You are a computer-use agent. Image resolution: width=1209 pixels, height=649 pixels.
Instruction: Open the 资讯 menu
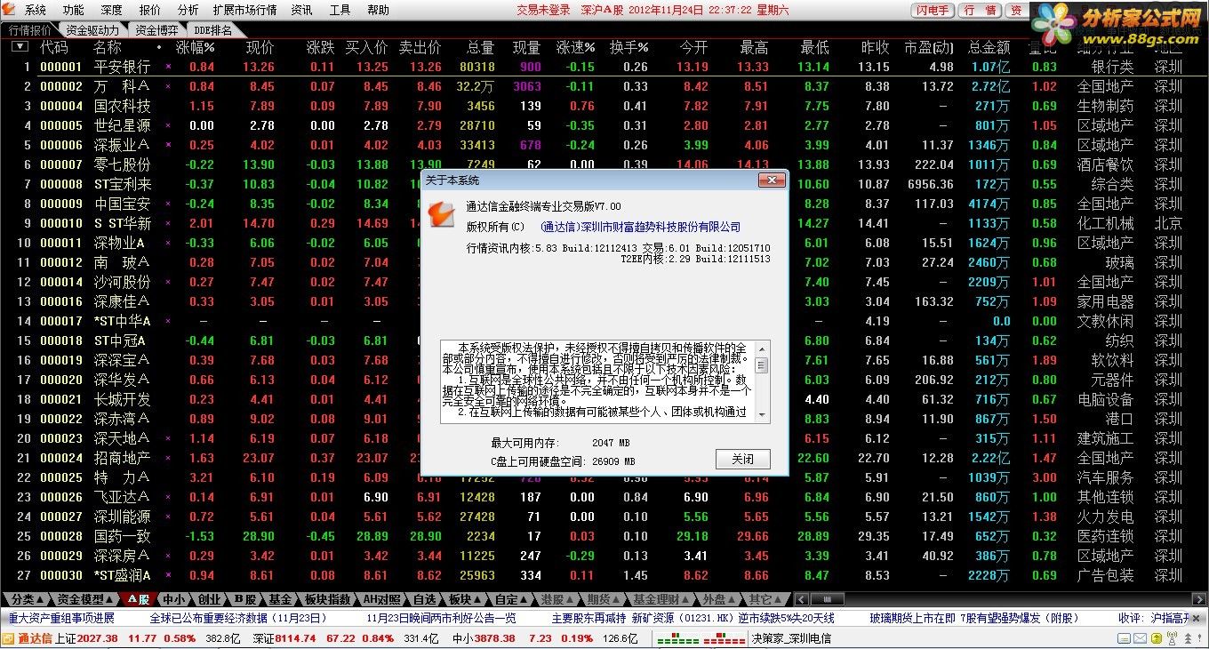(301, 11)
